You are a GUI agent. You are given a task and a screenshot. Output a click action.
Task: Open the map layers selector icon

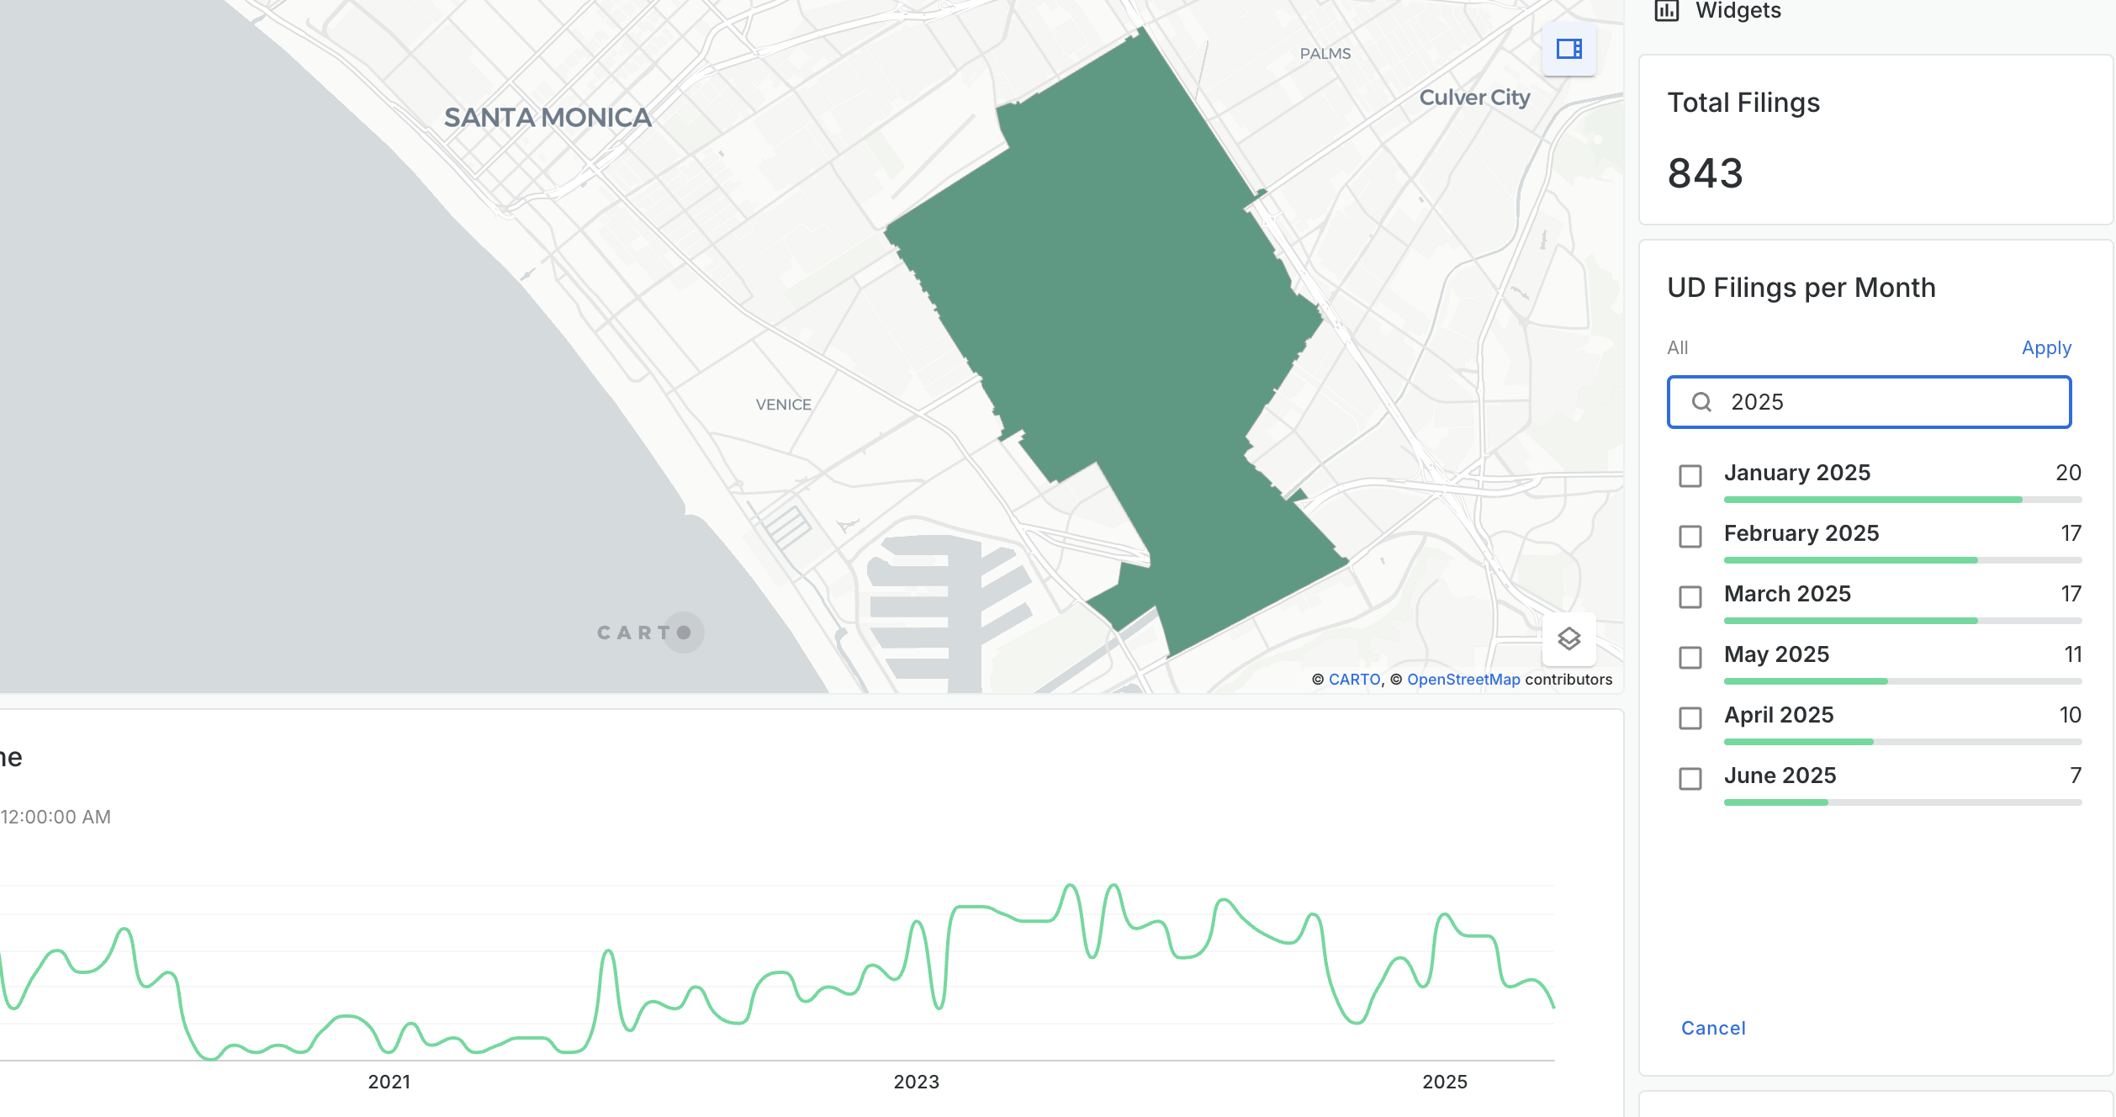(x=1568, y=639)
